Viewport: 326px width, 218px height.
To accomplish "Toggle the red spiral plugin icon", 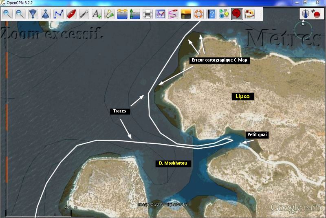I will (236, 14).
